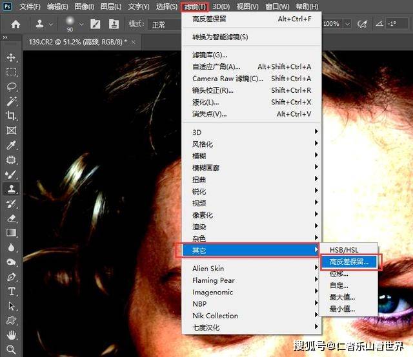The width and height of the screenshot is (413, 357).
Task: Select the Pen tool
Action: [x=11, y=276]
